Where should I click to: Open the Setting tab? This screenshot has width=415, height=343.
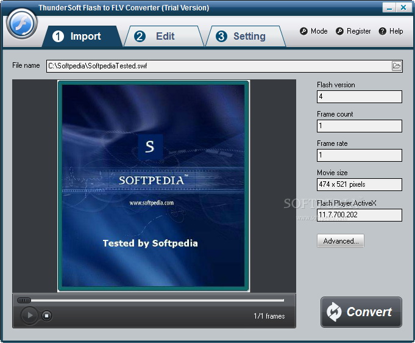244,37
